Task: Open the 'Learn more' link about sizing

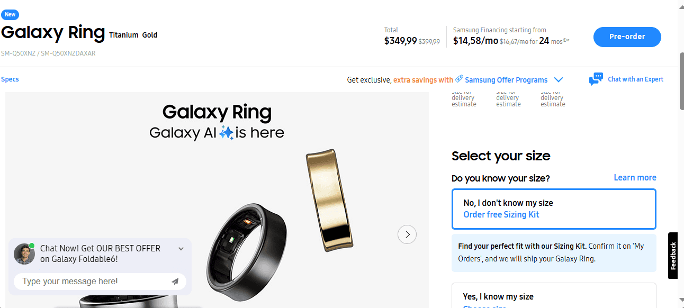Action: point(635,177)
